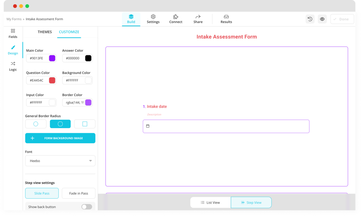View the form Results
Screen dimensions: 361x216
pos(226,19)
